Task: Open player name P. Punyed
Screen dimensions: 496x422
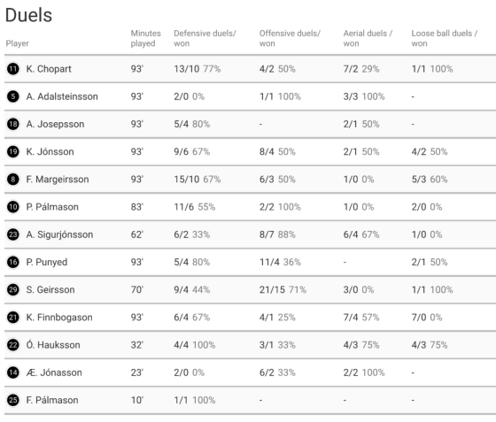Action: (46, 262)
